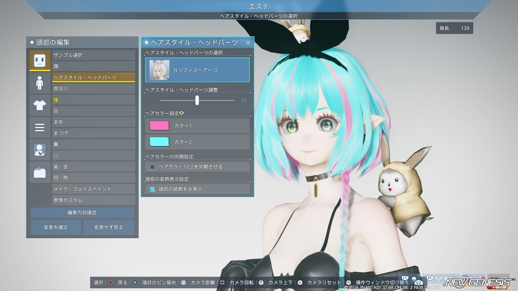Click the 頭部の装飾表示設定 section label
The width and height of the screenshot is (518, 291).
(167, 179)
